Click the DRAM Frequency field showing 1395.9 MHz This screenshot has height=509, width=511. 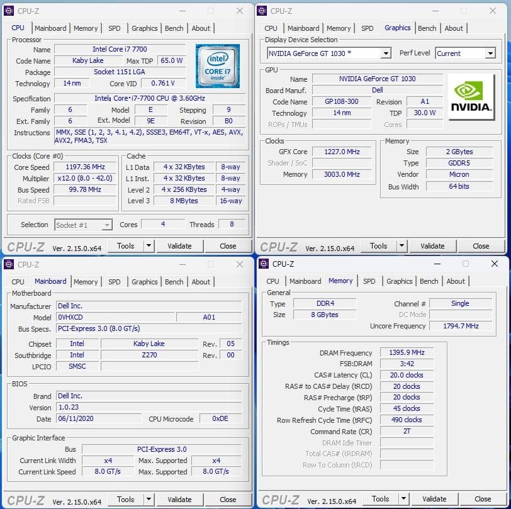[406, 353]
